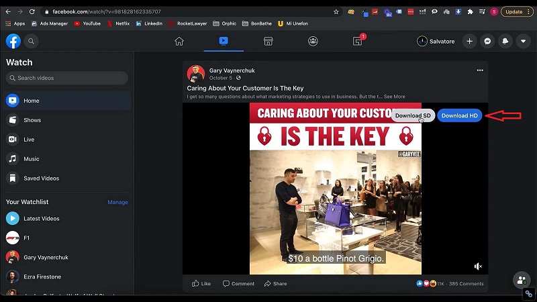Open Live in the Watch sidebar
Viewport: 537px width, 302px height.
[x=66, y=140]
